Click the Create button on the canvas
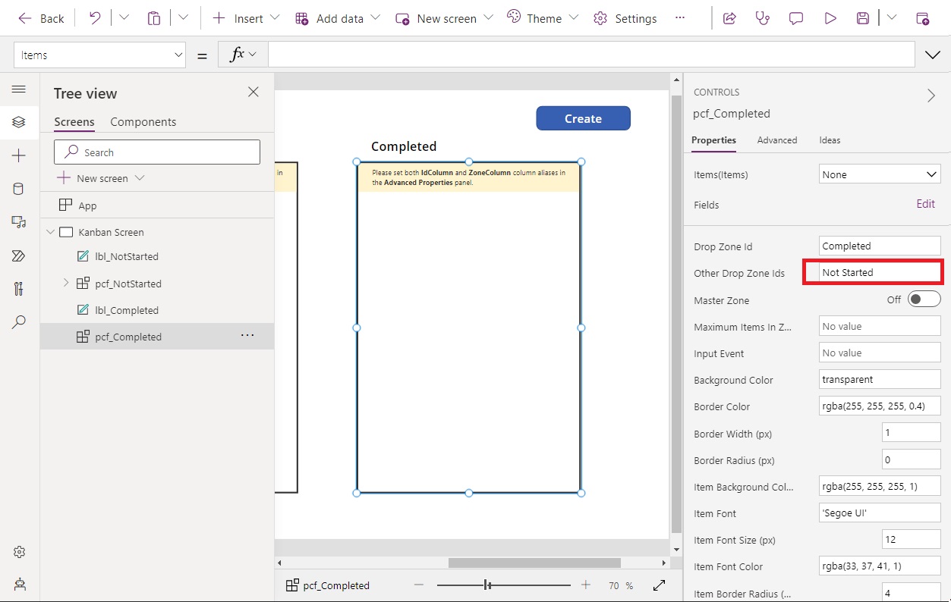The height and width of the screenshot is (602, 951). tap(583, 118)
